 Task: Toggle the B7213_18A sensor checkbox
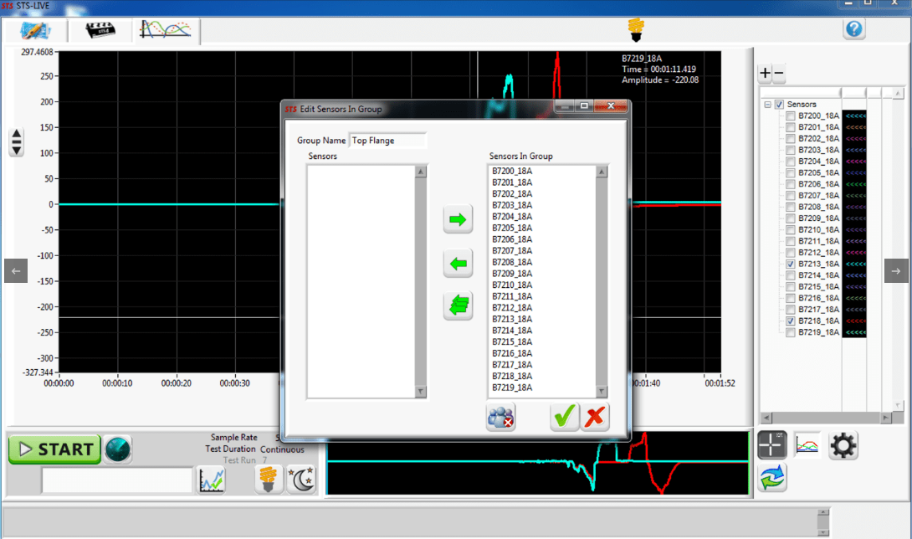click(x=792, y=264)
